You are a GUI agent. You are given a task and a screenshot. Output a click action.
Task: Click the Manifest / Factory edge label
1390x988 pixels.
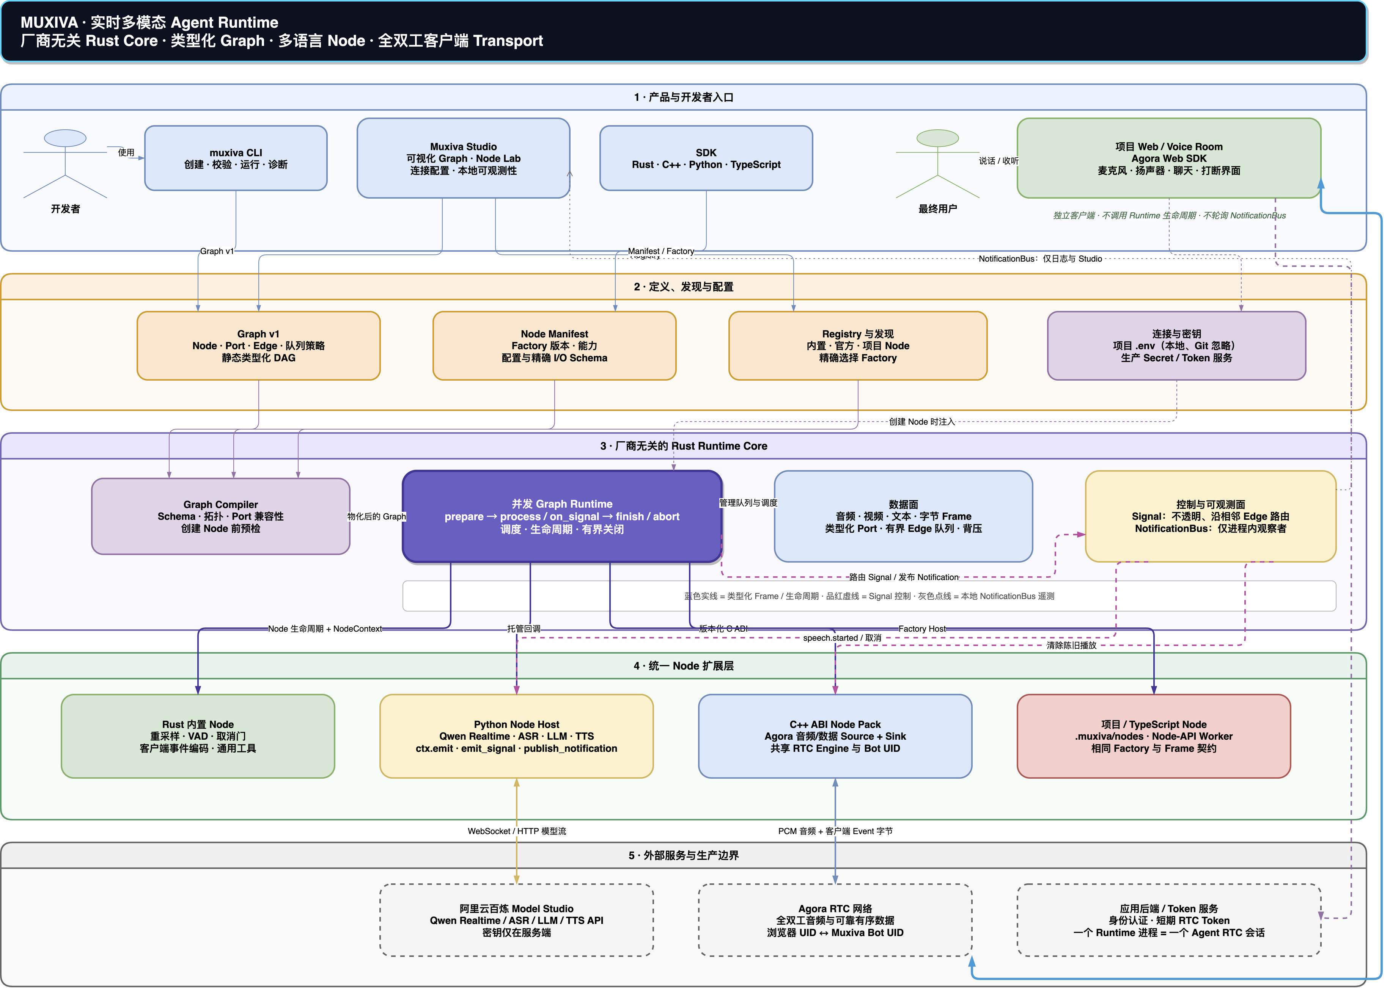pyautogui.click(x=660, y=251)
